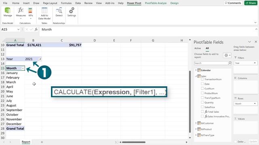This screenshot has width=259, height=145.
Task: Open the File menu
Action: click(5, 3)
